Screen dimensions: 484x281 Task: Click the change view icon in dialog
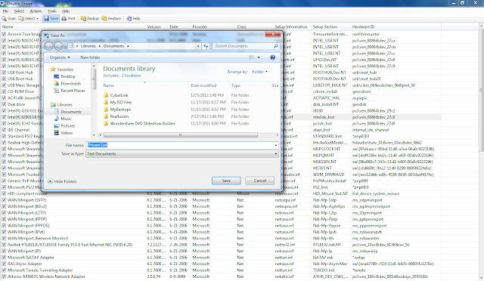(252, 57)
